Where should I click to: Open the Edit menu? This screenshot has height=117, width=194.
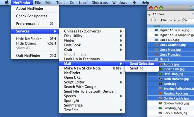tap(48, 3)
